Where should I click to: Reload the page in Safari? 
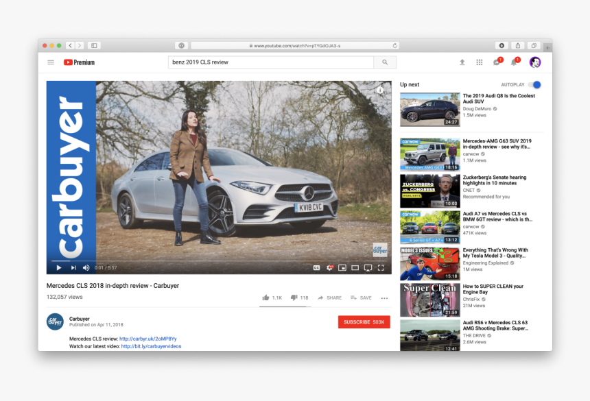coord(394,45)
